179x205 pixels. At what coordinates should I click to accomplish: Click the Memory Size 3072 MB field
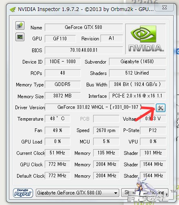[x=63, y=96]
